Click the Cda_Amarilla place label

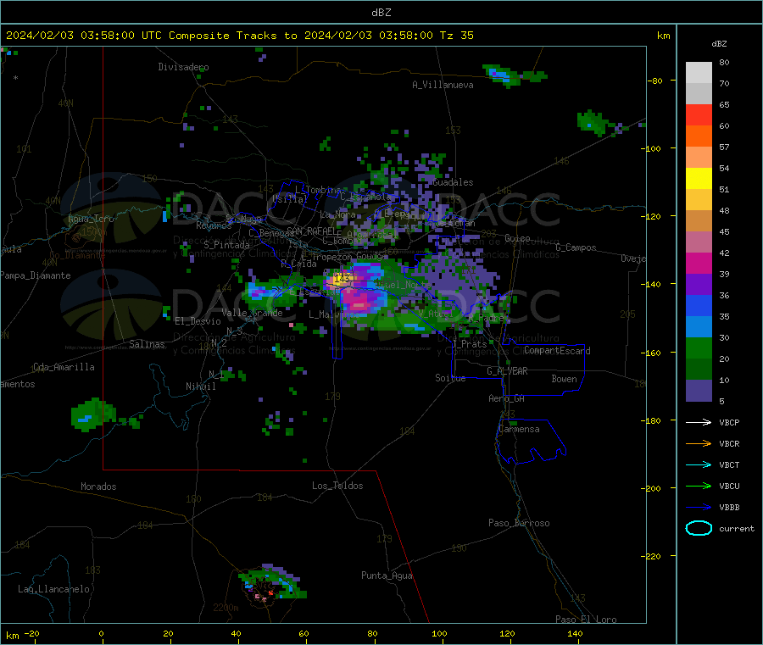pyautogui.click(x=64, y=367)
